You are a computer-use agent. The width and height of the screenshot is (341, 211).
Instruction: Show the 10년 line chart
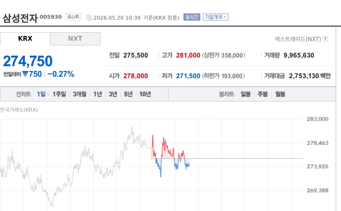[145, 94]
